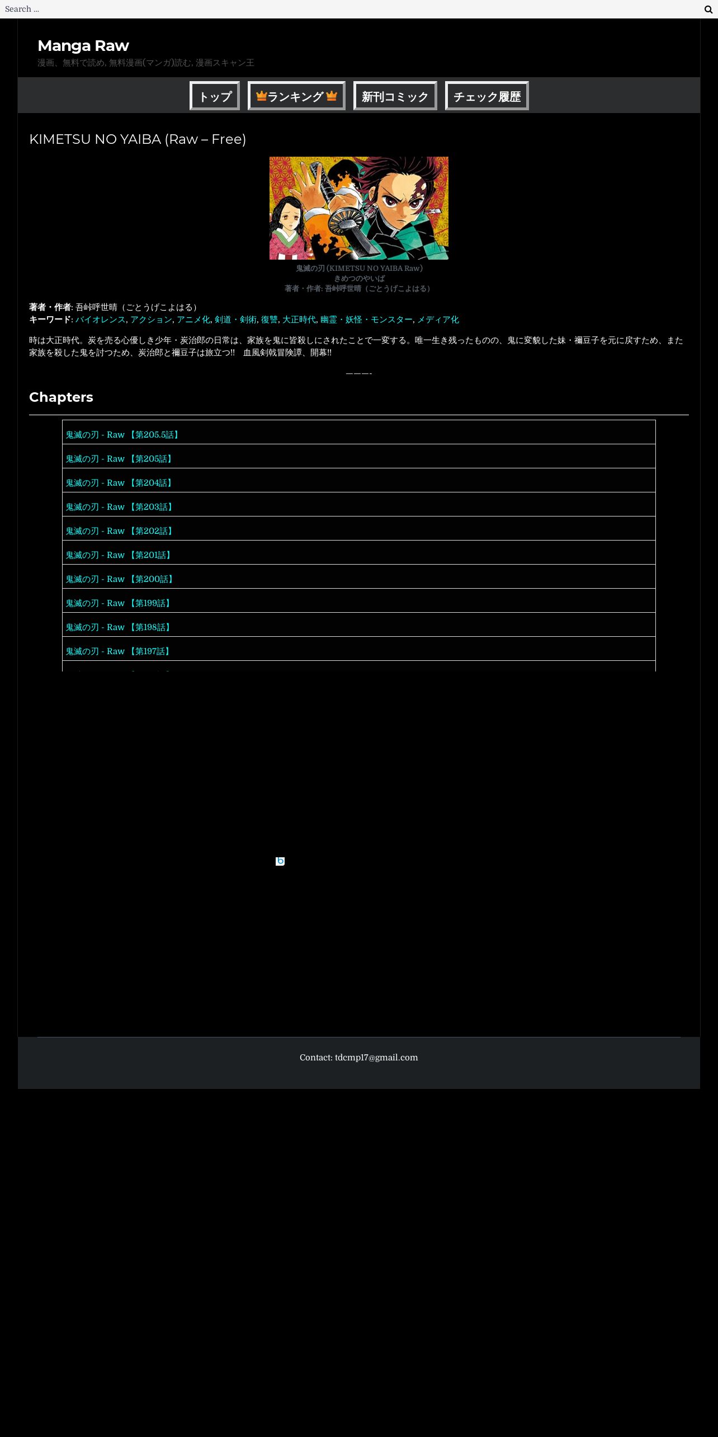The width and height of the screenshot is (718, 1437).
Task: Open the 復讐 keyword link
Action: point(270,320)
